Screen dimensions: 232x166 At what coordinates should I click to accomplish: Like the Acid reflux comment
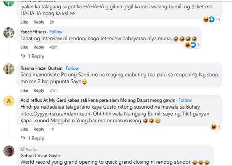pos(24,129)
